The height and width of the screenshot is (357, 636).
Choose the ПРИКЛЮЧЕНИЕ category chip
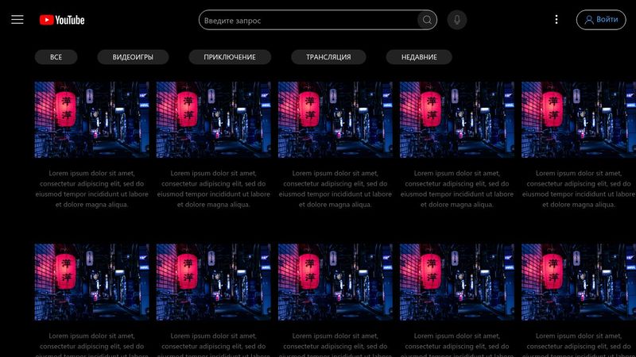(230, 57)
